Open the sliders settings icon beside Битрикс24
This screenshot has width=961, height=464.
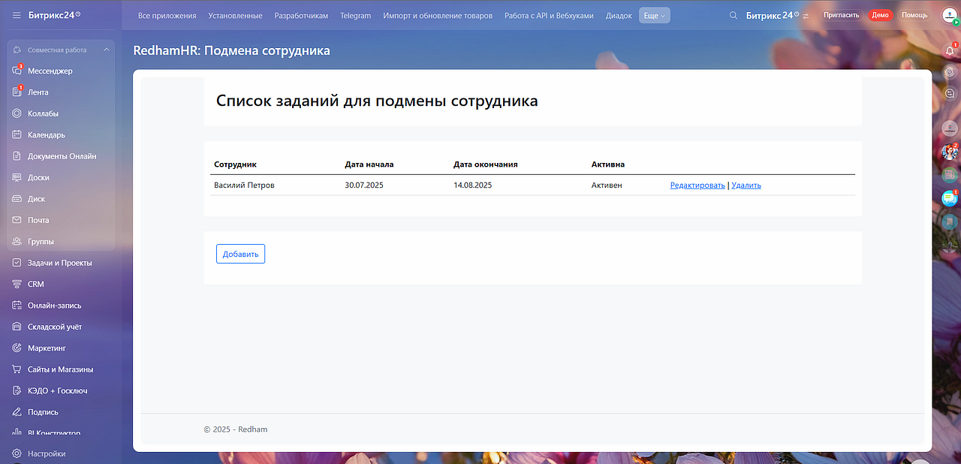coord(806,16)
